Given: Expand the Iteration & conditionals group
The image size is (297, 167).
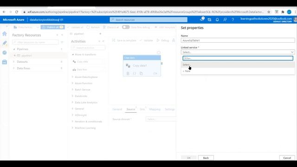Looking at the screenshot, I should 72,122.
